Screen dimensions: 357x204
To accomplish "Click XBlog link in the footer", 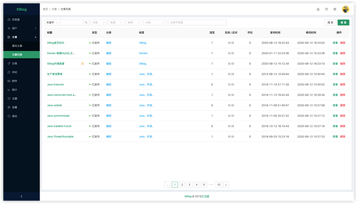I will (x=188, y=197).
